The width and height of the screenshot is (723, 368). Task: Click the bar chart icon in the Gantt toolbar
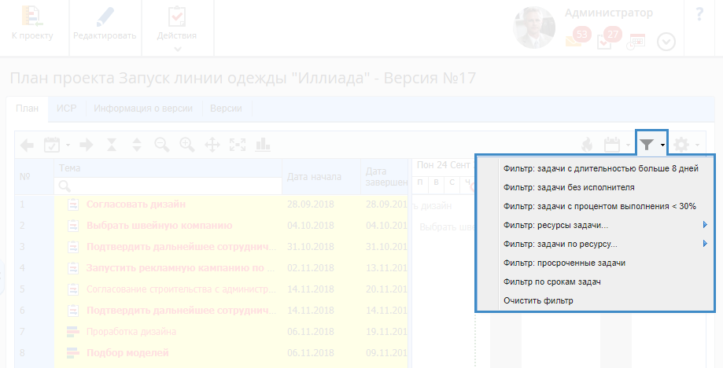click(x=262, y=145)
